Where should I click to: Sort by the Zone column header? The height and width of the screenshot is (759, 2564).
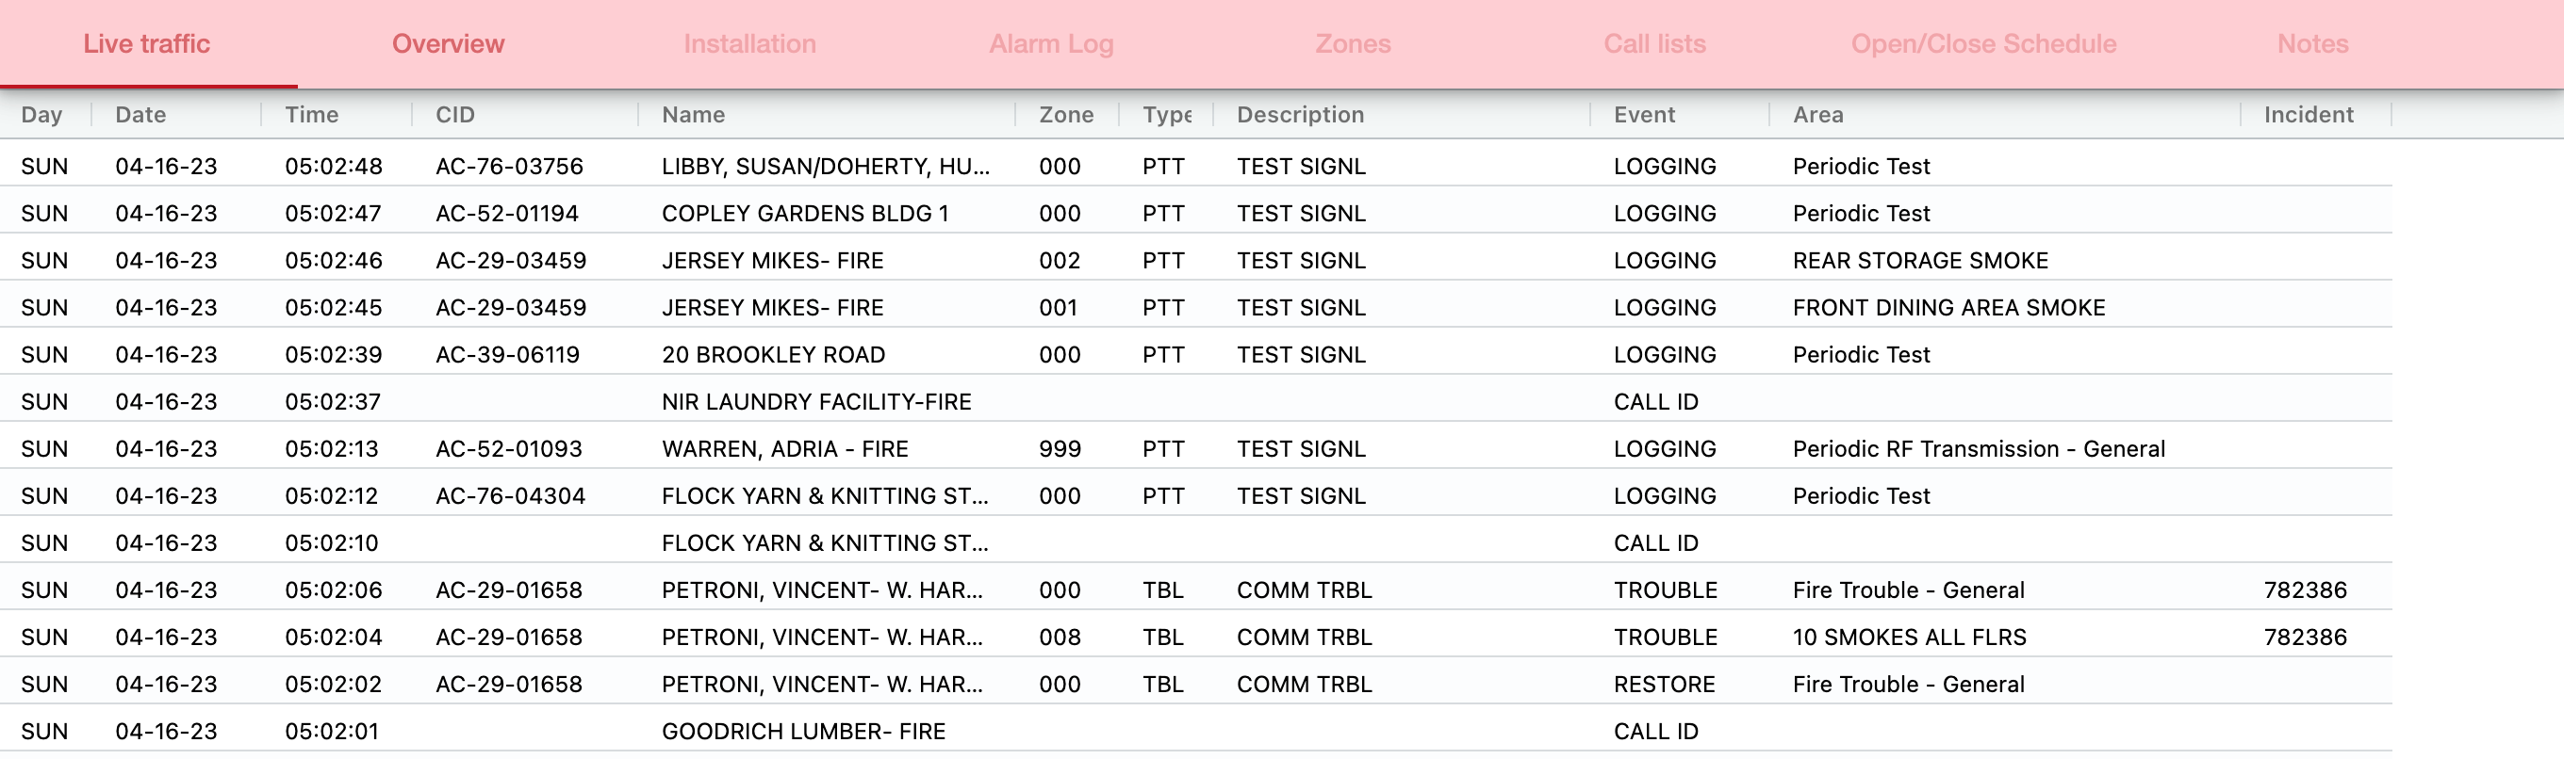(x=1066, y=114)
